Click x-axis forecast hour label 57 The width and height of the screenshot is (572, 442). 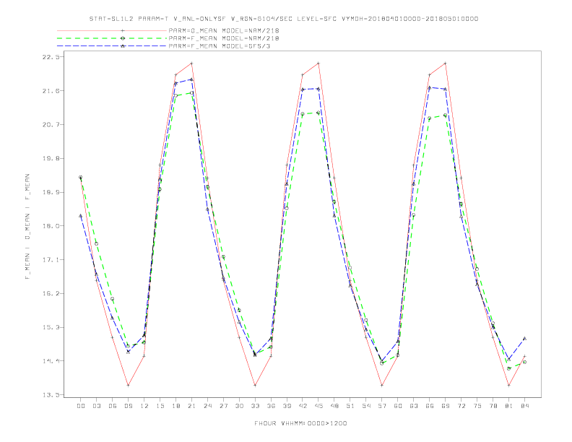pyautogui.click(x=382, y=406)
